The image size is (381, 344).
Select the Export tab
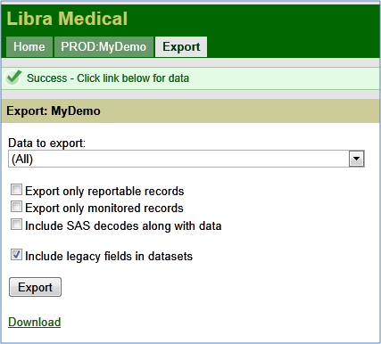pos(181,46)
